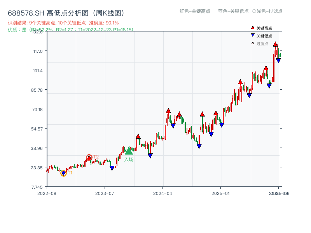311x233 pixels.
Task: Select red peak triangle nearest 2024-04 gridline
Action: pos(168,111)
